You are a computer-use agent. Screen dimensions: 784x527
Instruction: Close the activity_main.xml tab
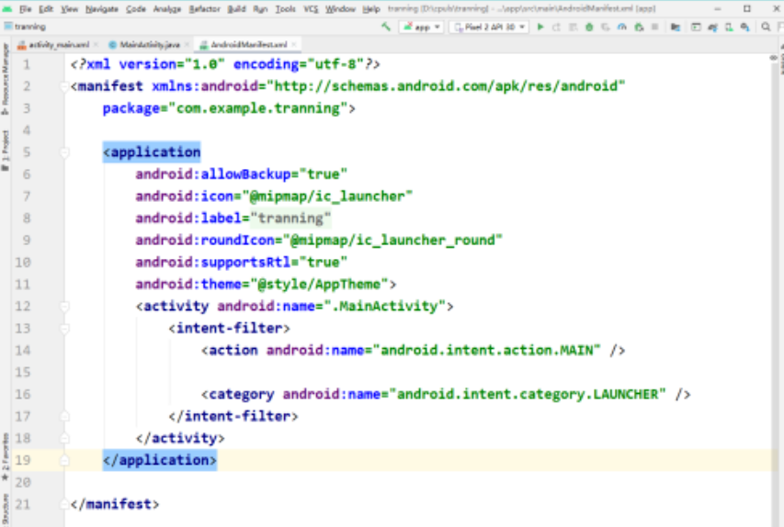pyautogui.click(x=96, y=44)
